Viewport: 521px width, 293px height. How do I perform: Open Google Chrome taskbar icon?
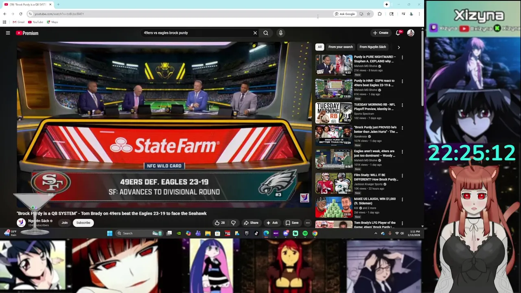coord(315,233)
